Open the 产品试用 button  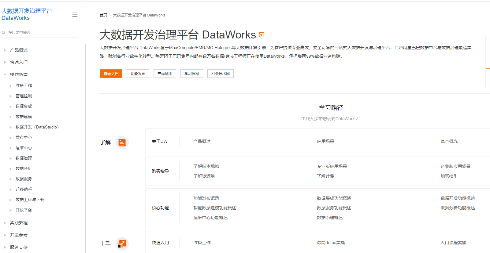point(165,74)
